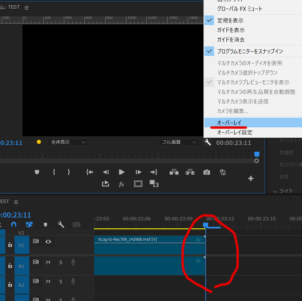The image size is (302, 301).
Task: Select track target V1 header
Action: (x=22, y=245)
